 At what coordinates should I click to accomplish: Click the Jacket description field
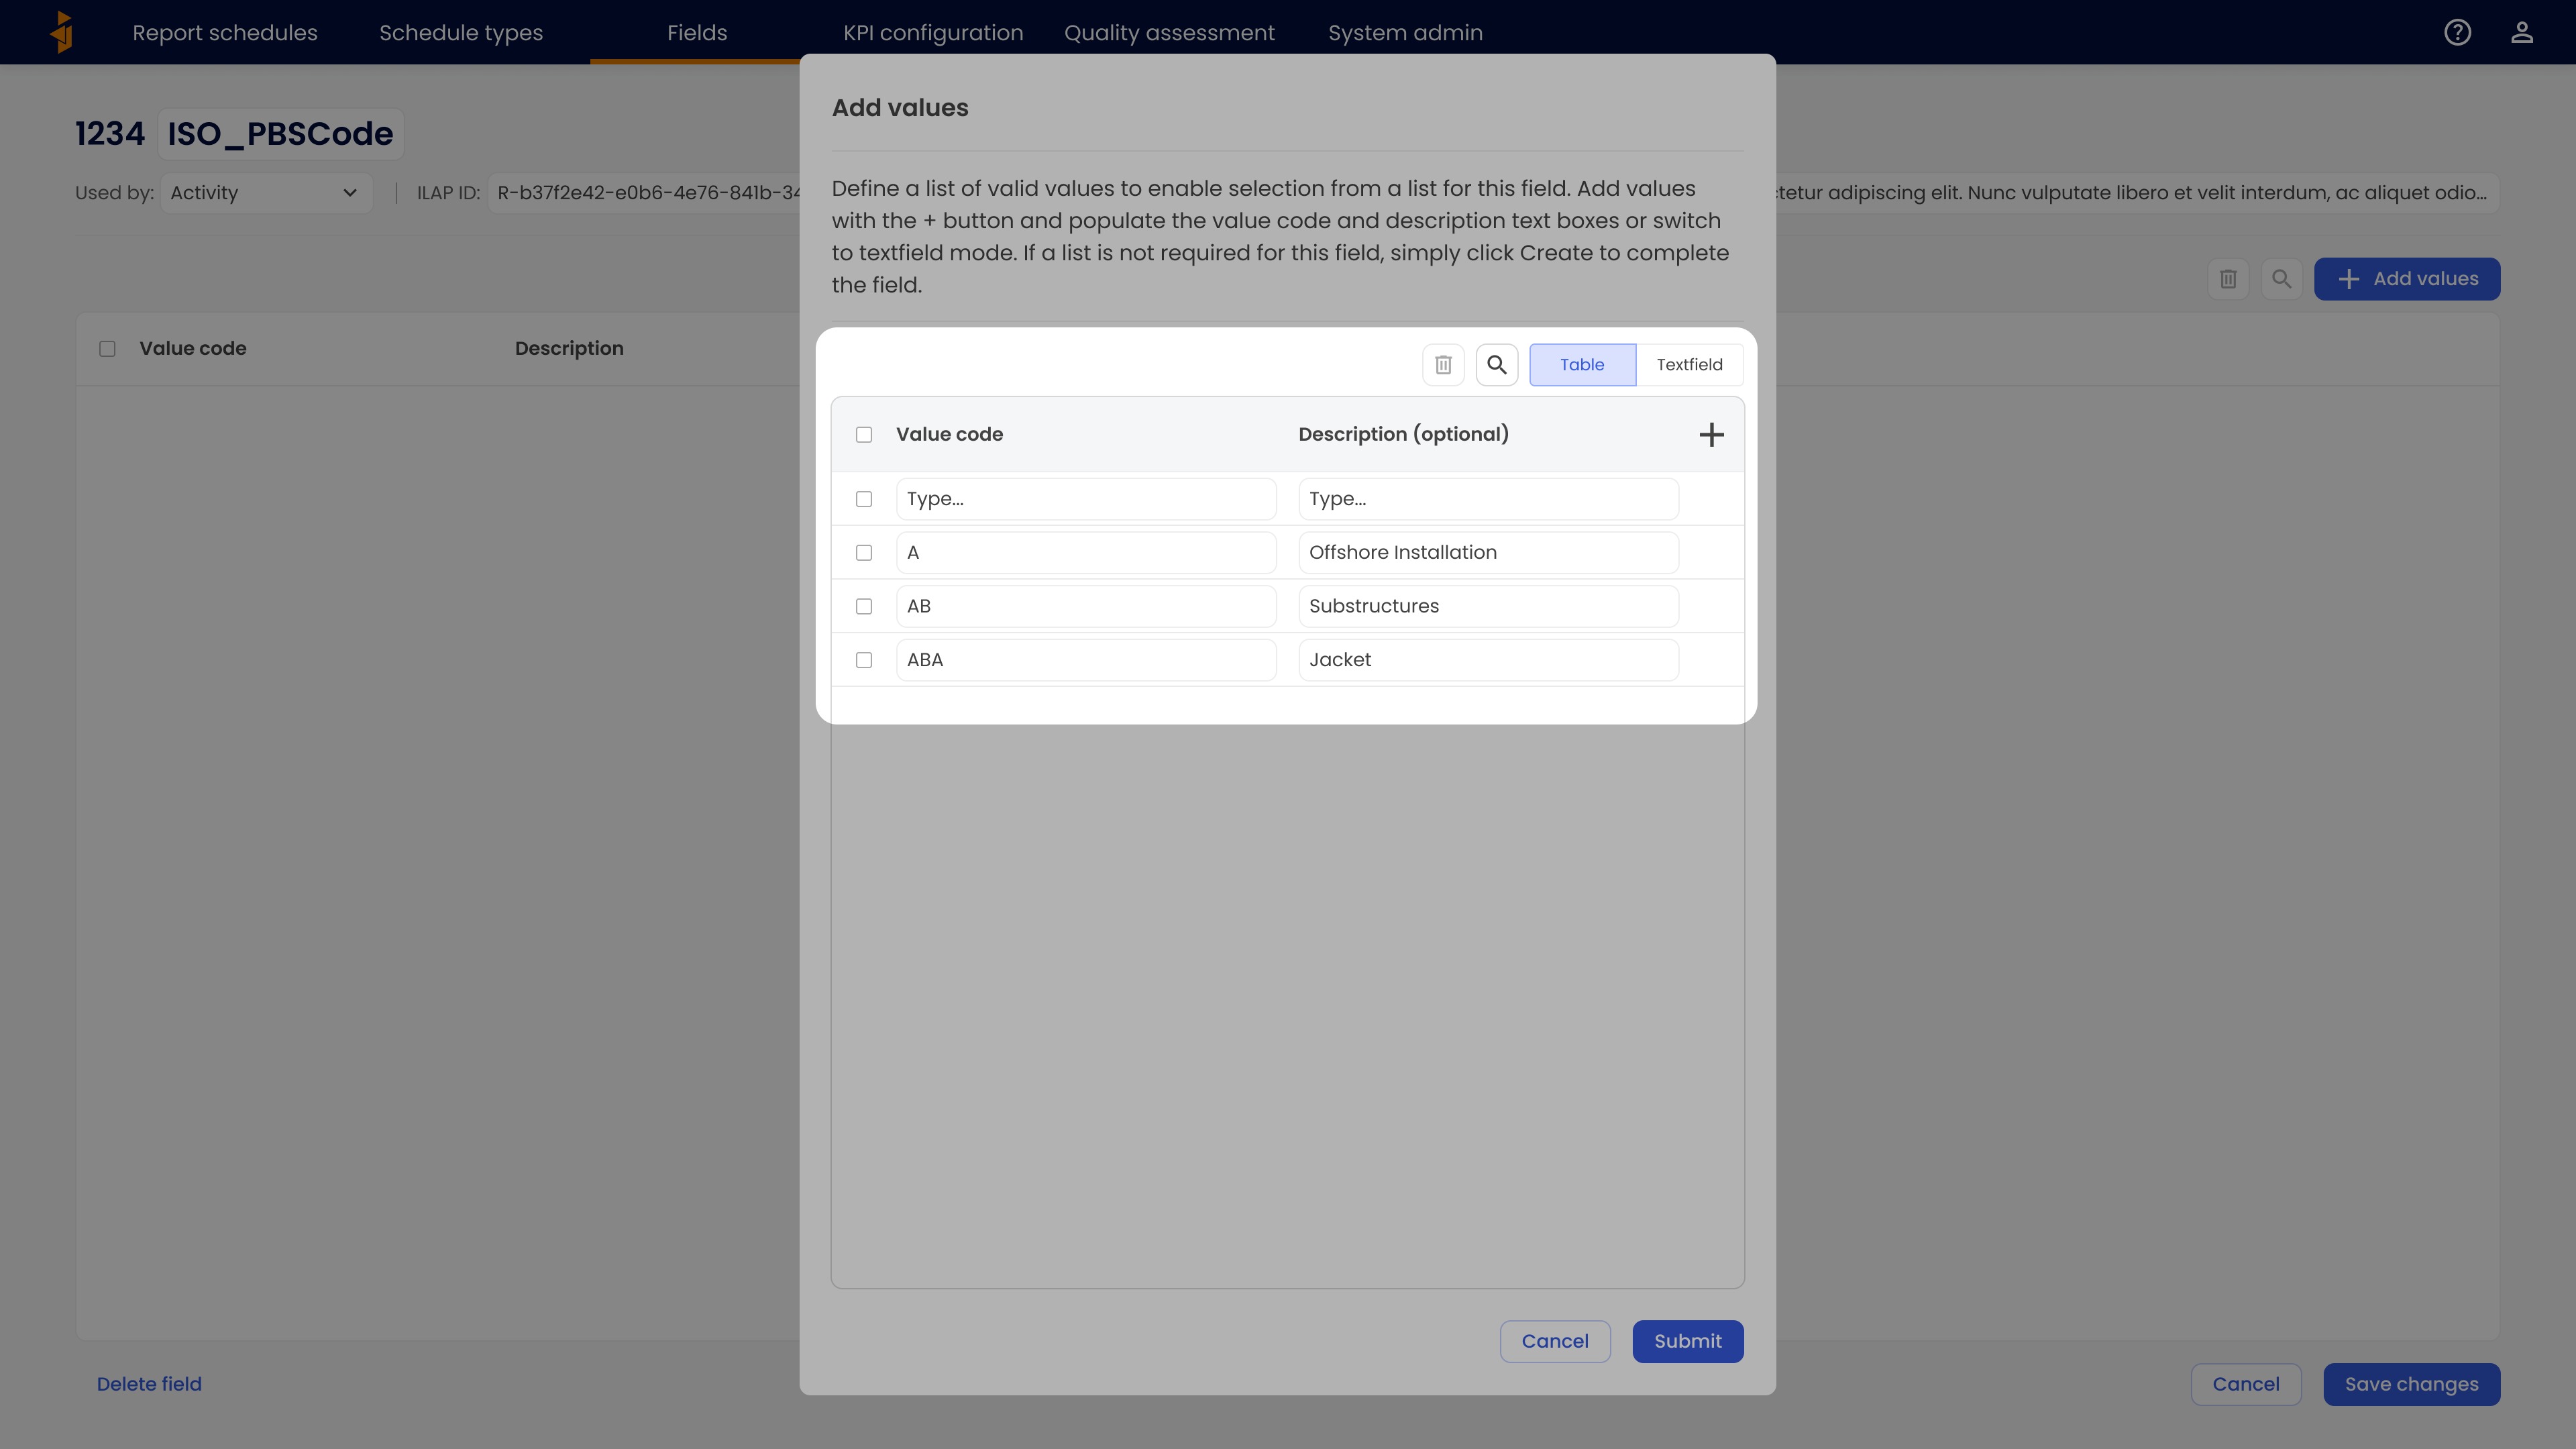pos(1487,660)
